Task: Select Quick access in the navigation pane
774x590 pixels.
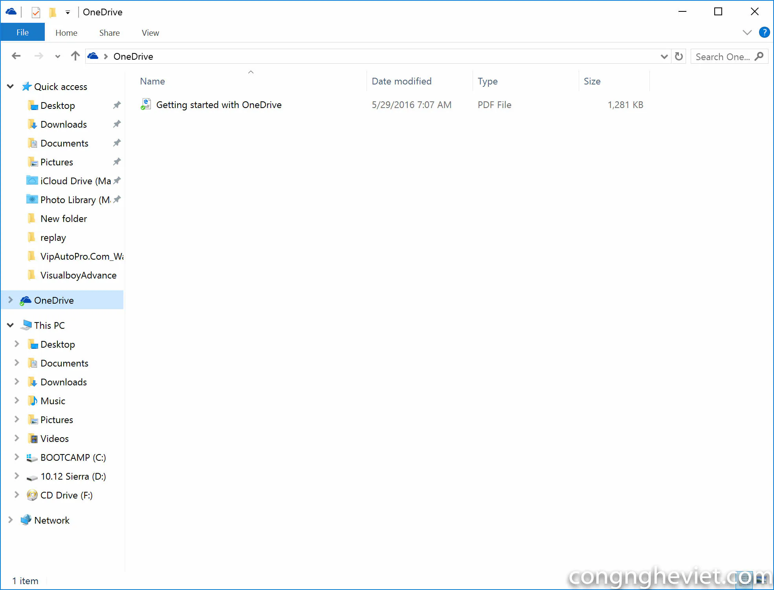Action: coord(61,87)
